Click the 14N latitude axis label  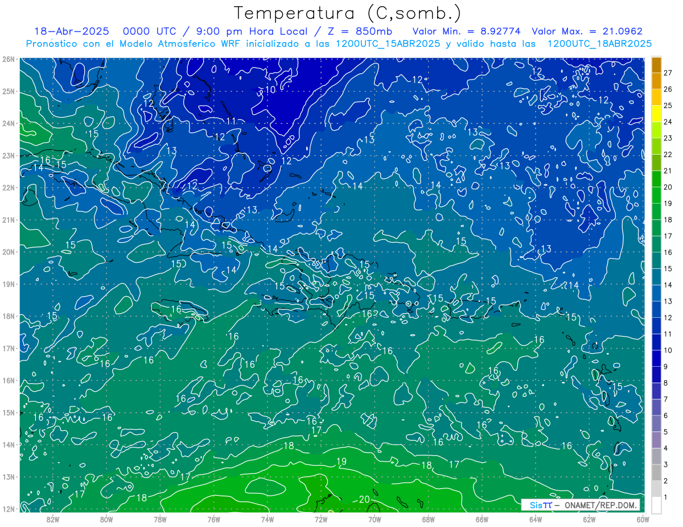9,445
